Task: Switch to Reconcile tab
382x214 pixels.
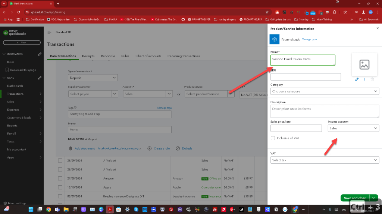Action: click(x=108, y=56)
